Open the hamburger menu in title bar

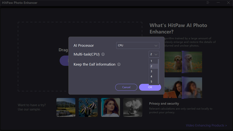[x=208, y=3]
